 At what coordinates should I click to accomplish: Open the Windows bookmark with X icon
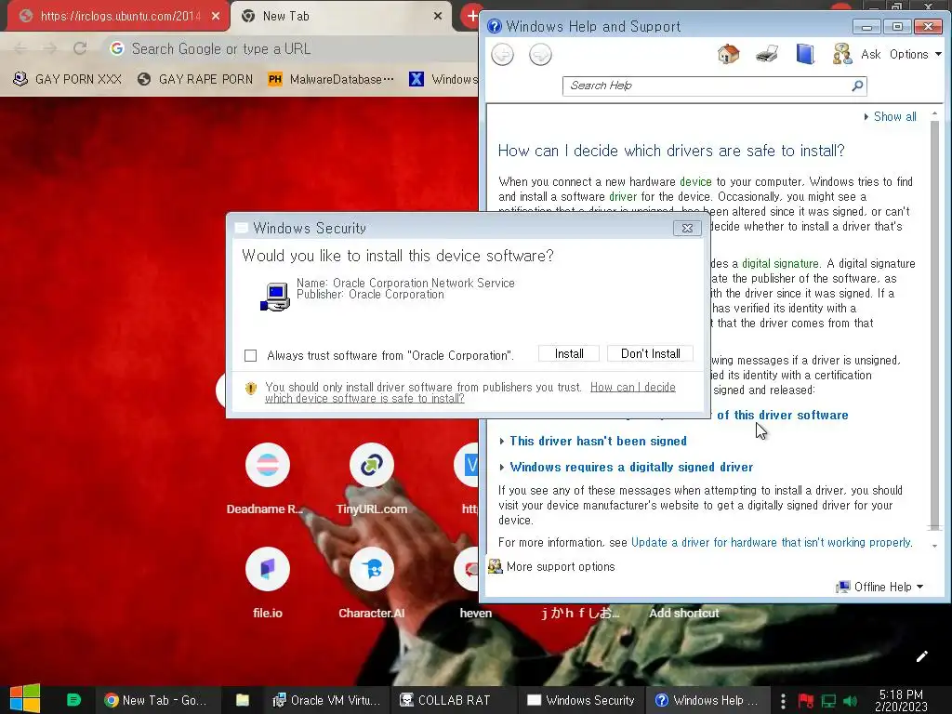click(443, 79)
